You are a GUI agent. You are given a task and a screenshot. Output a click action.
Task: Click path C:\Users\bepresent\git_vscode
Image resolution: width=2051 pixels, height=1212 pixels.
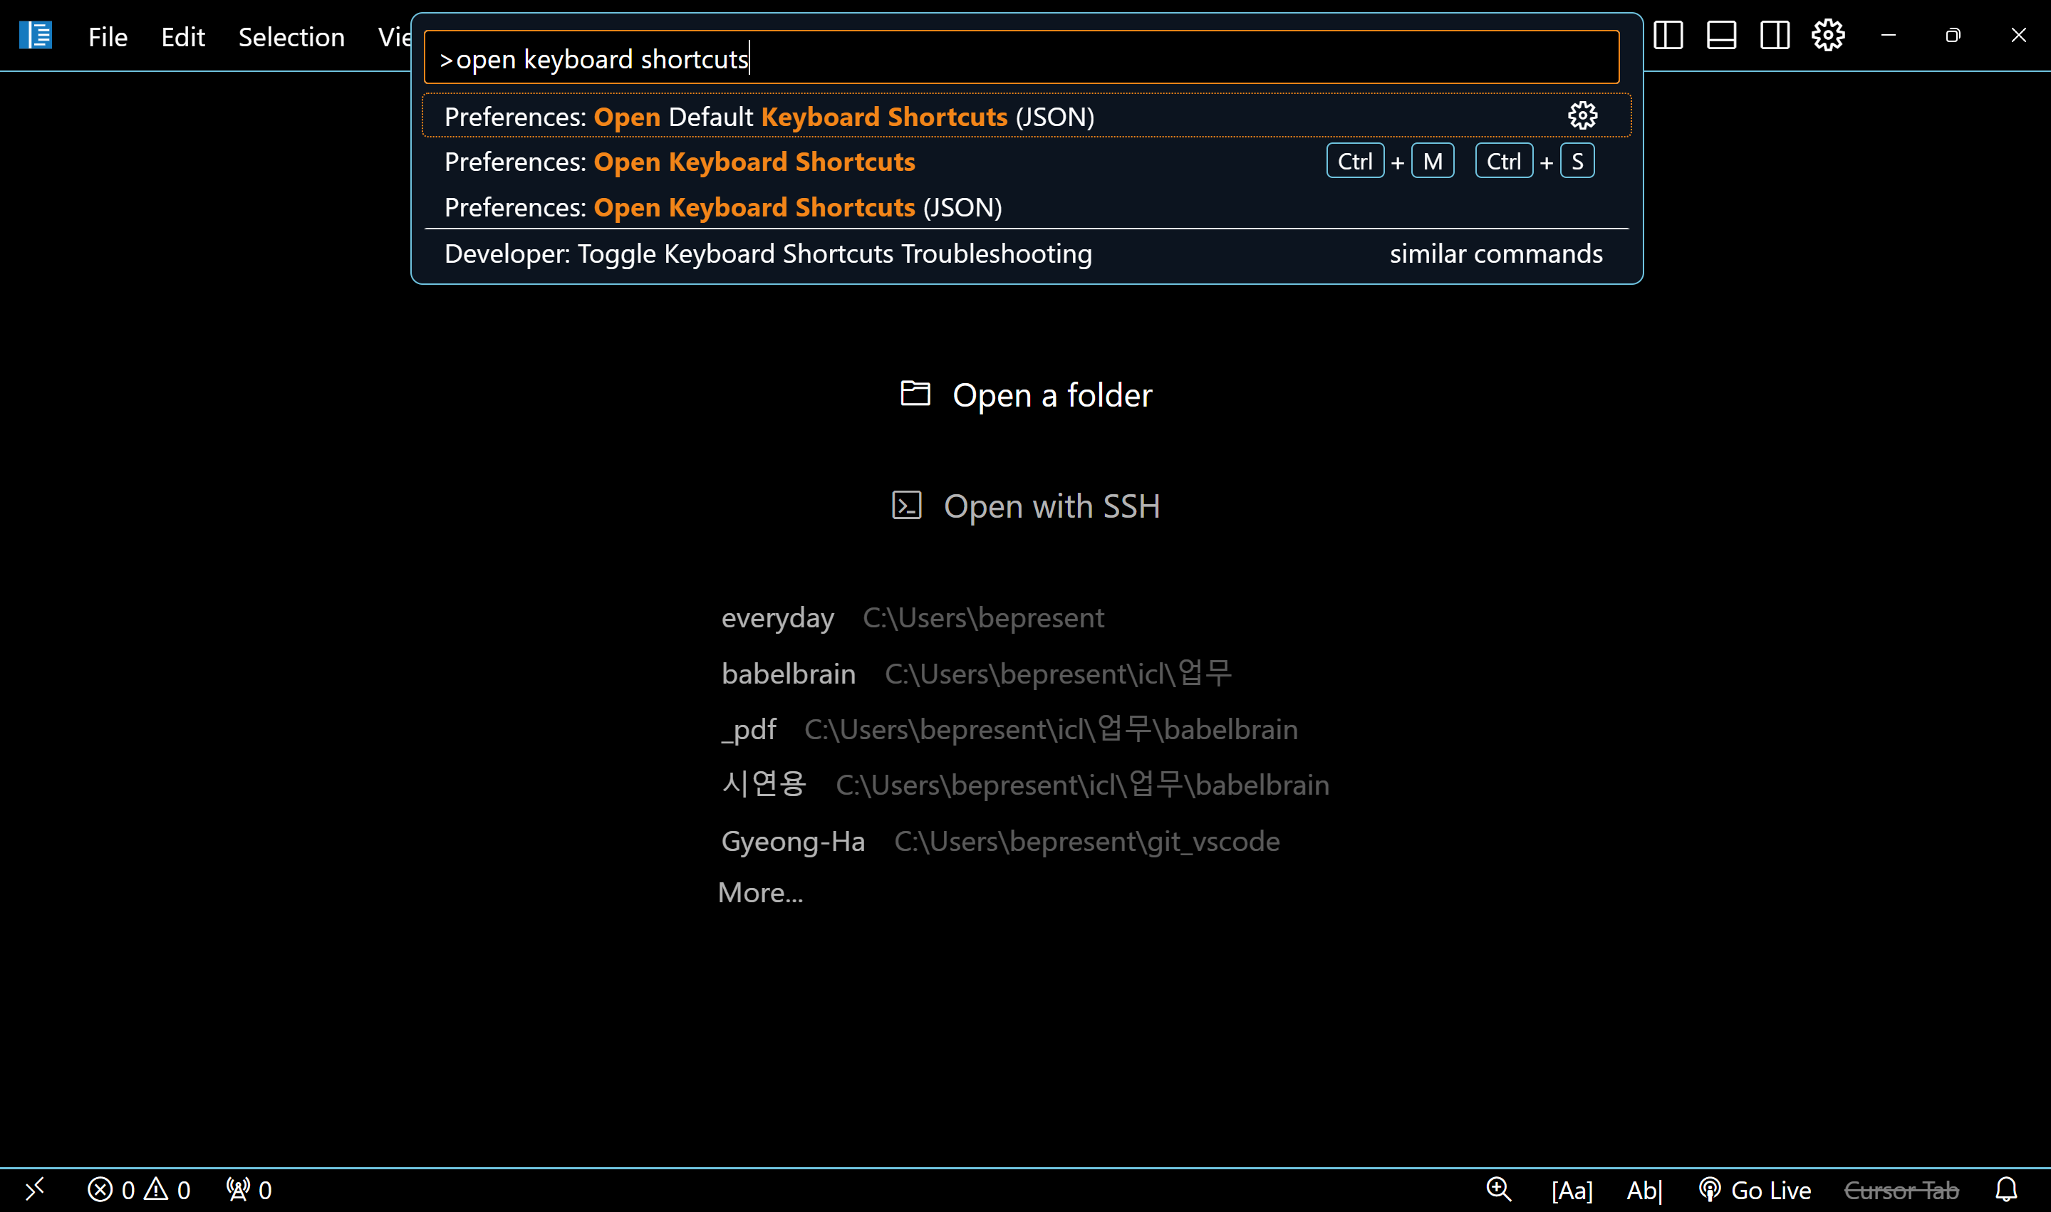coord(1086,841)
